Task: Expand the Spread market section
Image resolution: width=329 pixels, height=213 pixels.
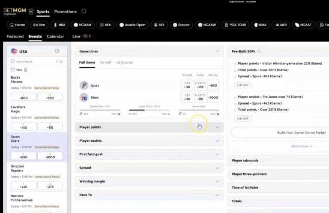Action: click(x=149, y=168)
